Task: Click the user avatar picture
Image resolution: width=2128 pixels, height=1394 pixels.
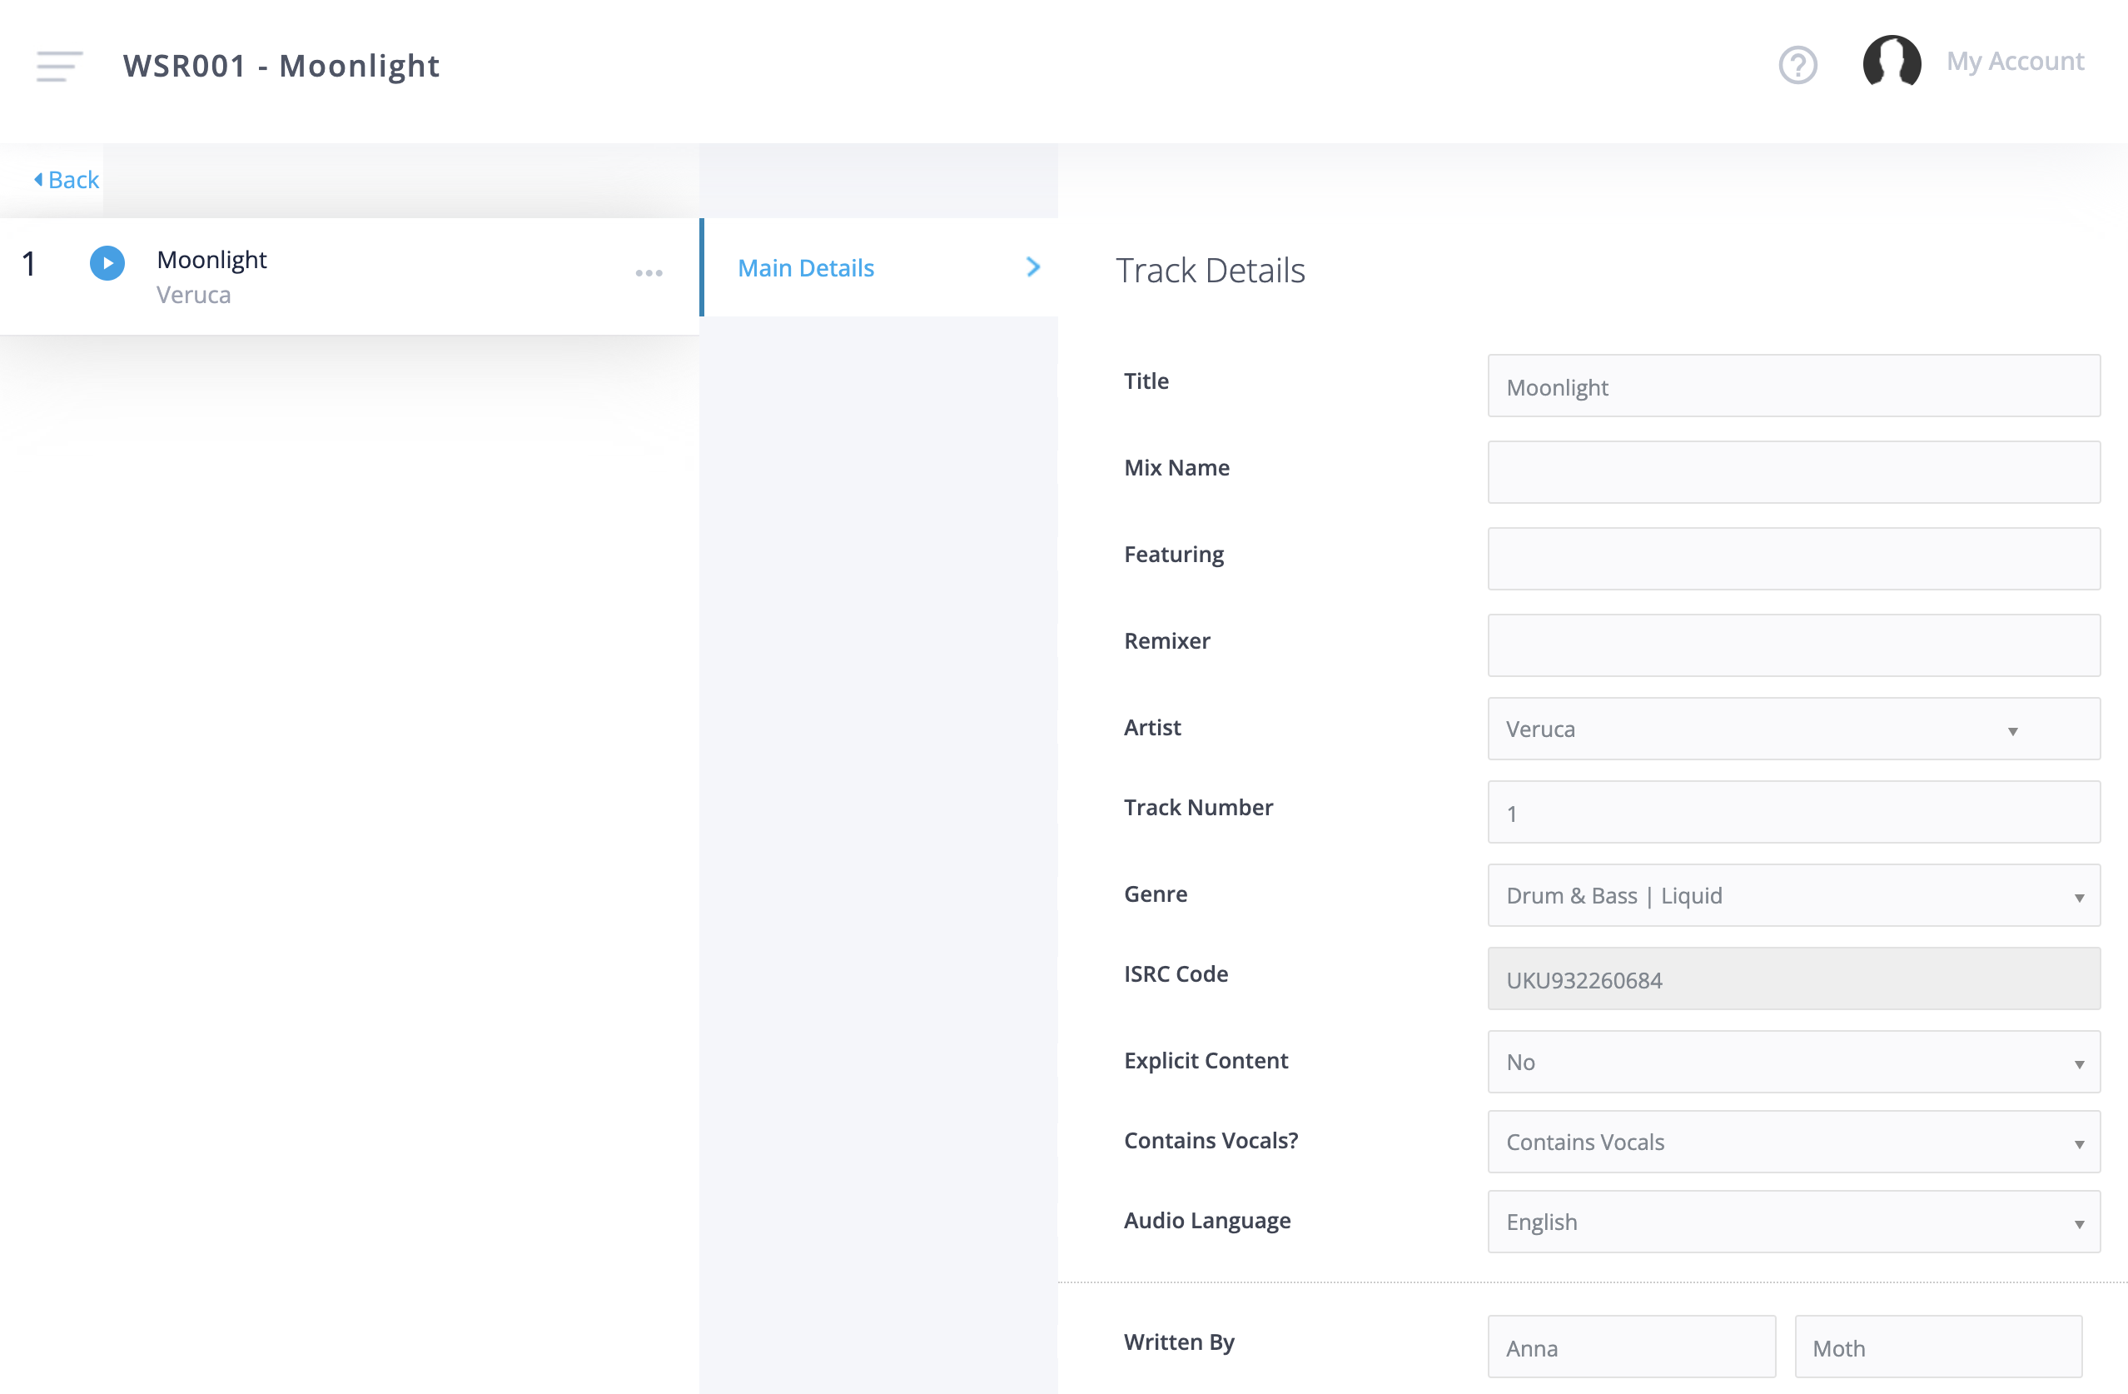Action: (x=1892, y=62)
